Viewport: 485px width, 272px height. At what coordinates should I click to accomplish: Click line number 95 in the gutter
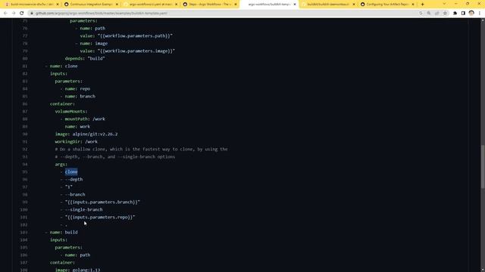pyautogui.click(x=25, y=172)
